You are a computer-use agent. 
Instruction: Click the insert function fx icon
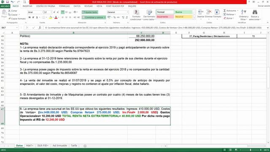coord(40,27)
